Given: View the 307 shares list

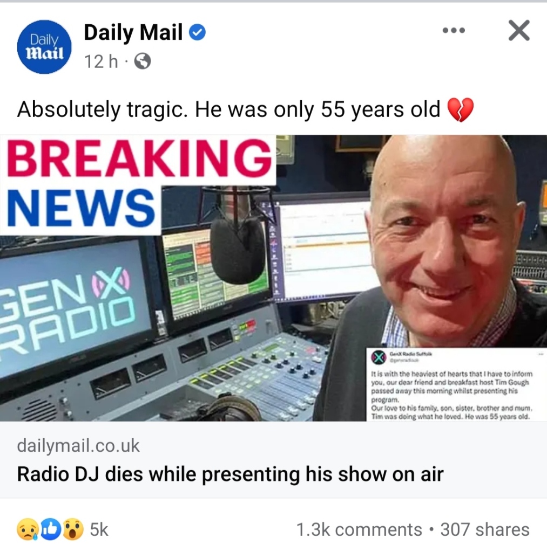Looking at the screenshot, I should coord(485,529).
